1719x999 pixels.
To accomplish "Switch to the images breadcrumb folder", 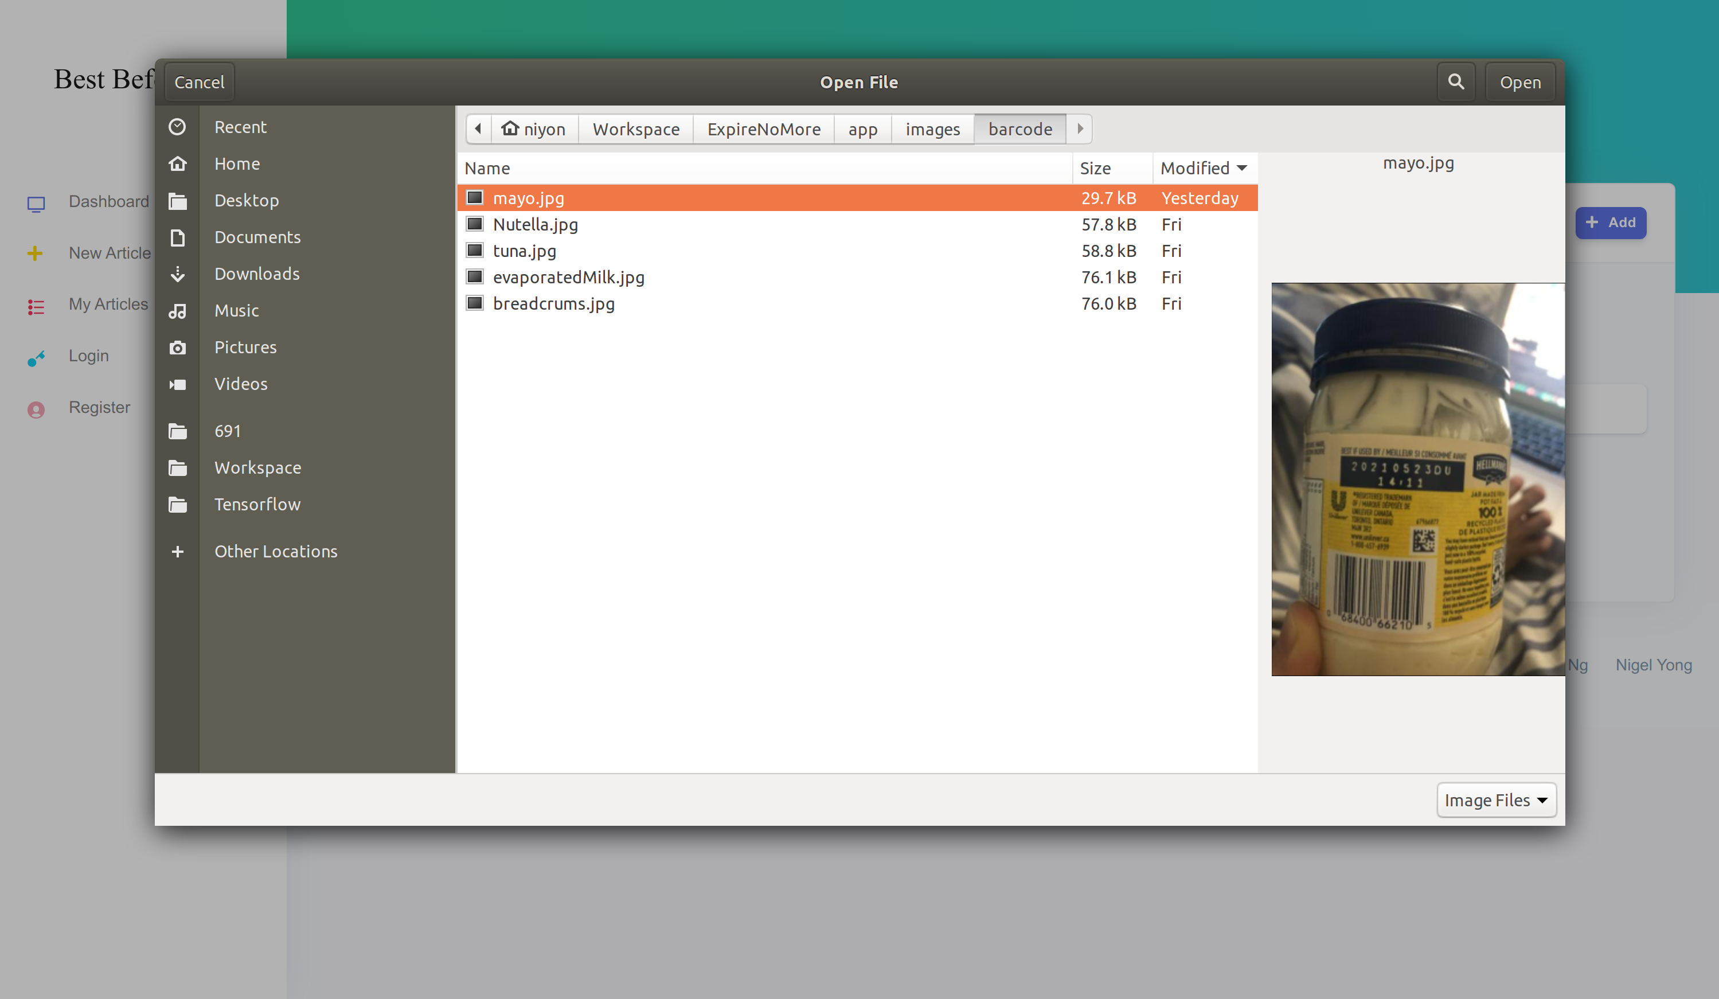I will [x=932, y=129].
